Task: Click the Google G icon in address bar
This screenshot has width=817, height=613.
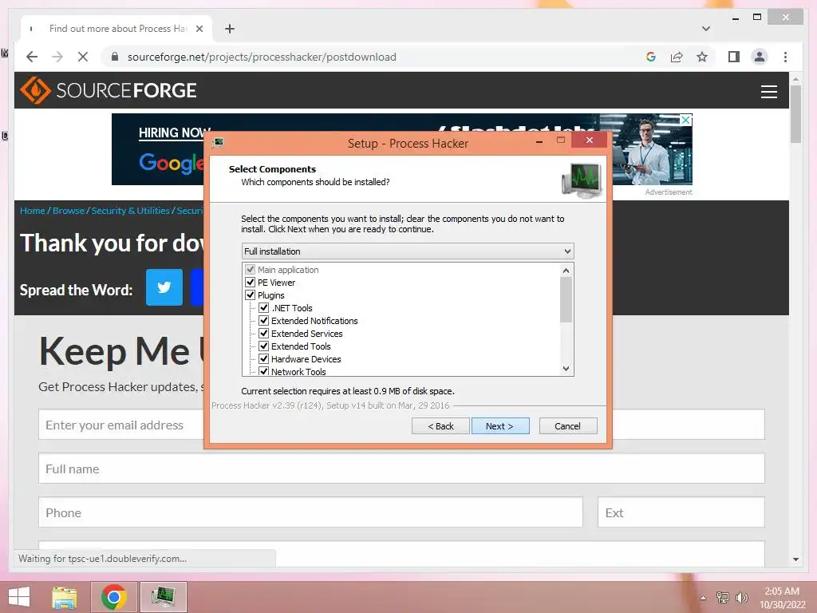Action: [x=651, y=57]
